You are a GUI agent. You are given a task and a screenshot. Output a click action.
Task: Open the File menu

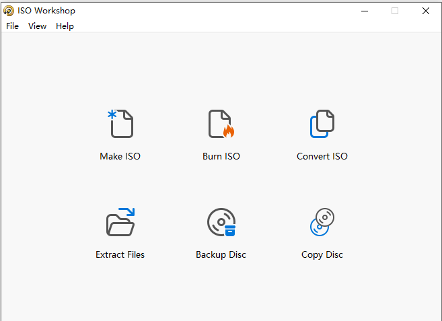tap(13, 26)
